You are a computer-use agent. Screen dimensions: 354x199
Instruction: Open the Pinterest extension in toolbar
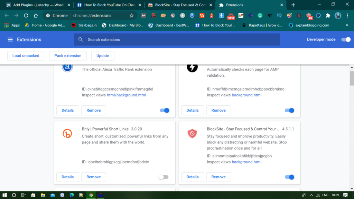coord(173,16)
